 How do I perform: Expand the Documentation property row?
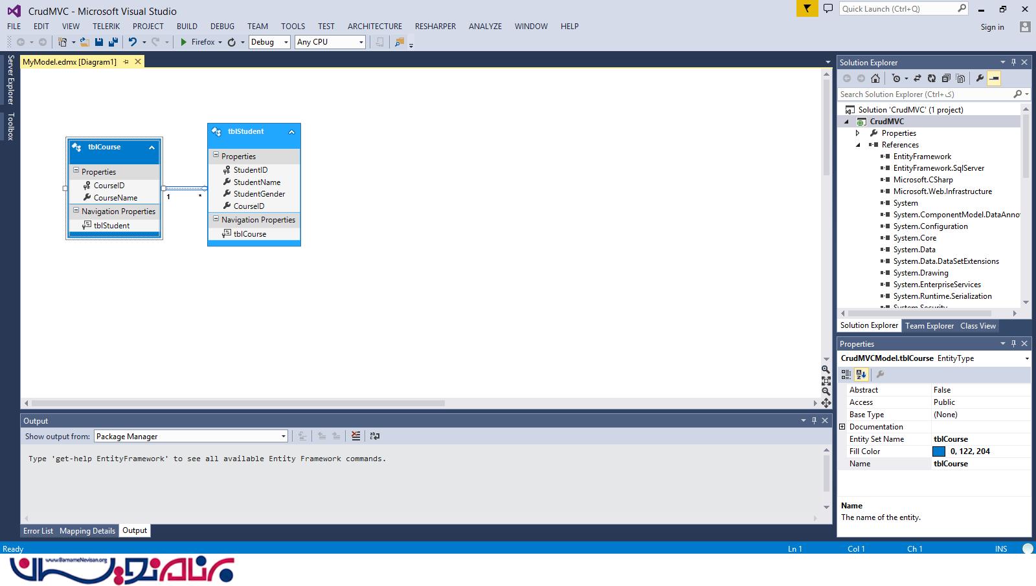[x=842, y=427]
